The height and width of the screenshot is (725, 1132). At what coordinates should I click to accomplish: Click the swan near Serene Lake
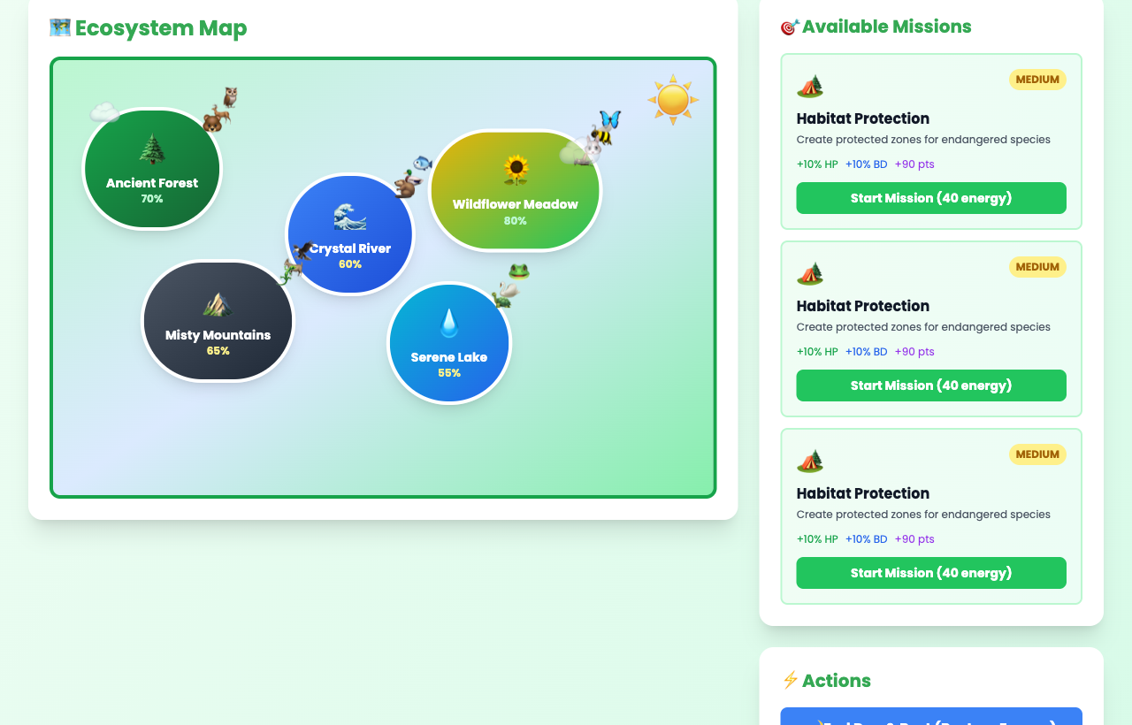(x=508, y=290)
